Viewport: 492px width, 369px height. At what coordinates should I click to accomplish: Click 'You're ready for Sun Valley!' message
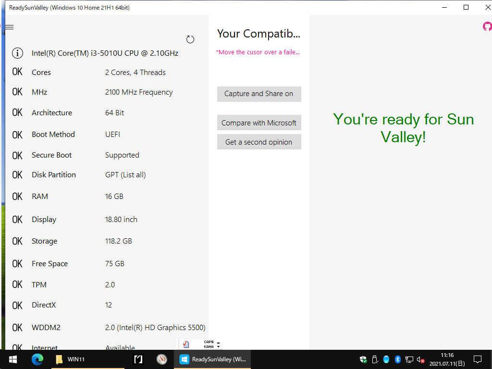pos(404,128)
